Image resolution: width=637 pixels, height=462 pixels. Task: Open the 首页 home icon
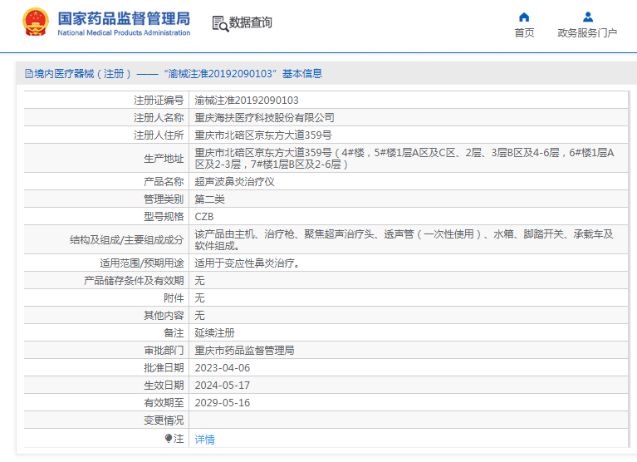524,17
